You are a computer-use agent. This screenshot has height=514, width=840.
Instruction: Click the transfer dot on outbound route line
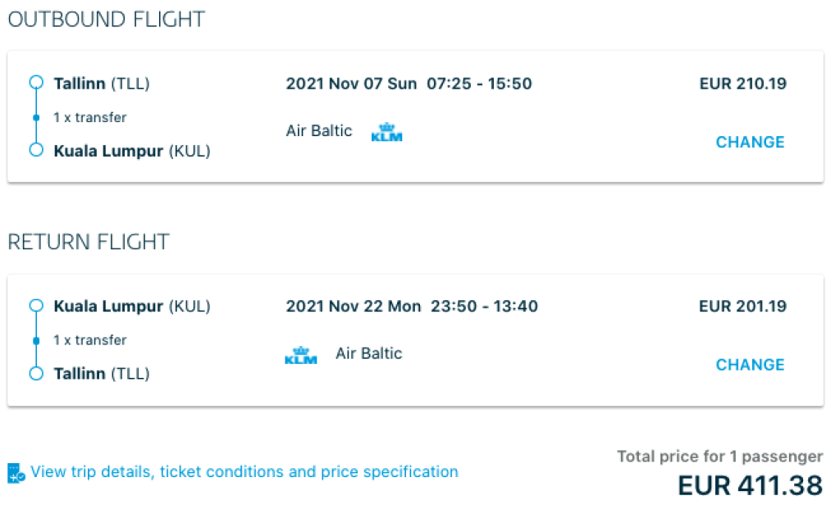coord(35,117)
